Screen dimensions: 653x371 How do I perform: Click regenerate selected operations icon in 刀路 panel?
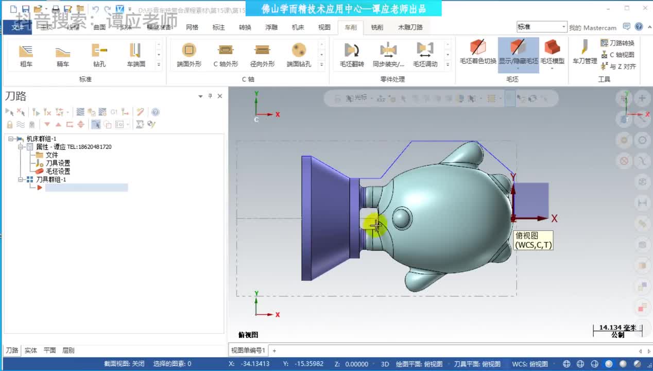(x=36, y=112)
